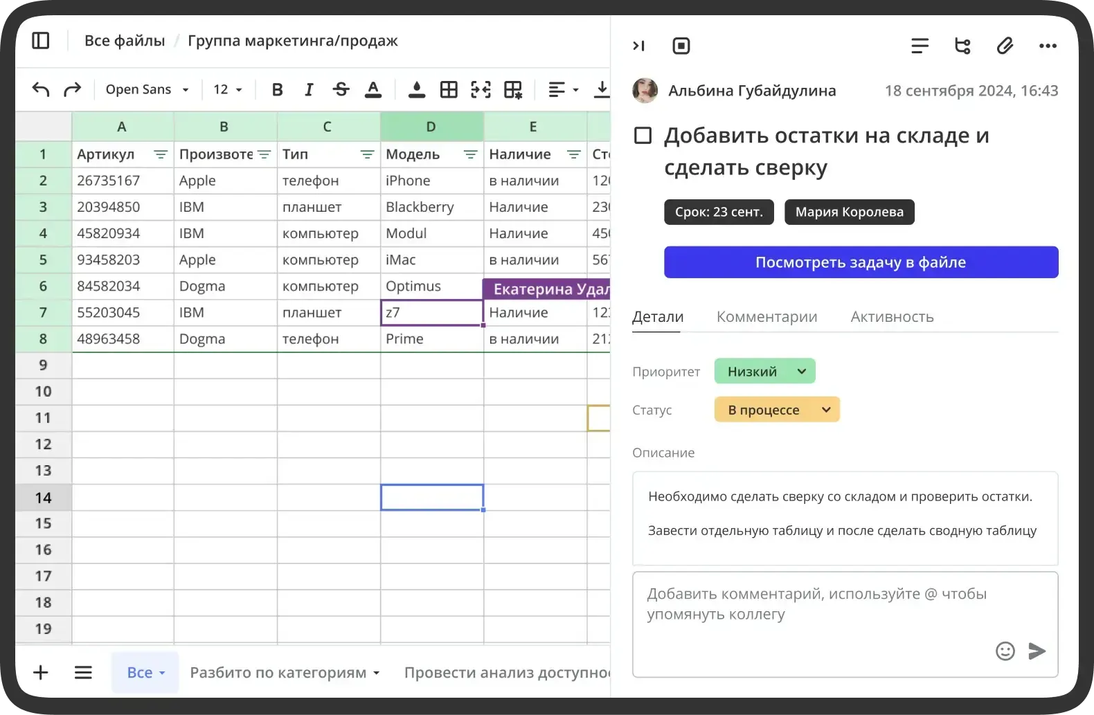The image size is (1094, 715).
Task: Apply bold formatting
Action: pyautogui.click(x=277, y=89)
